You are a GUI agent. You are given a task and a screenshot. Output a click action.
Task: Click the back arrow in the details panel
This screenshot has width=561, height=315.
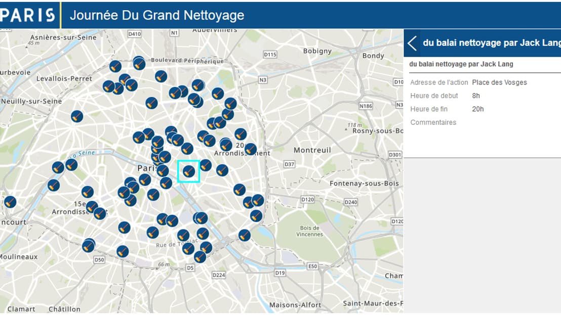[x=412, y=43]
